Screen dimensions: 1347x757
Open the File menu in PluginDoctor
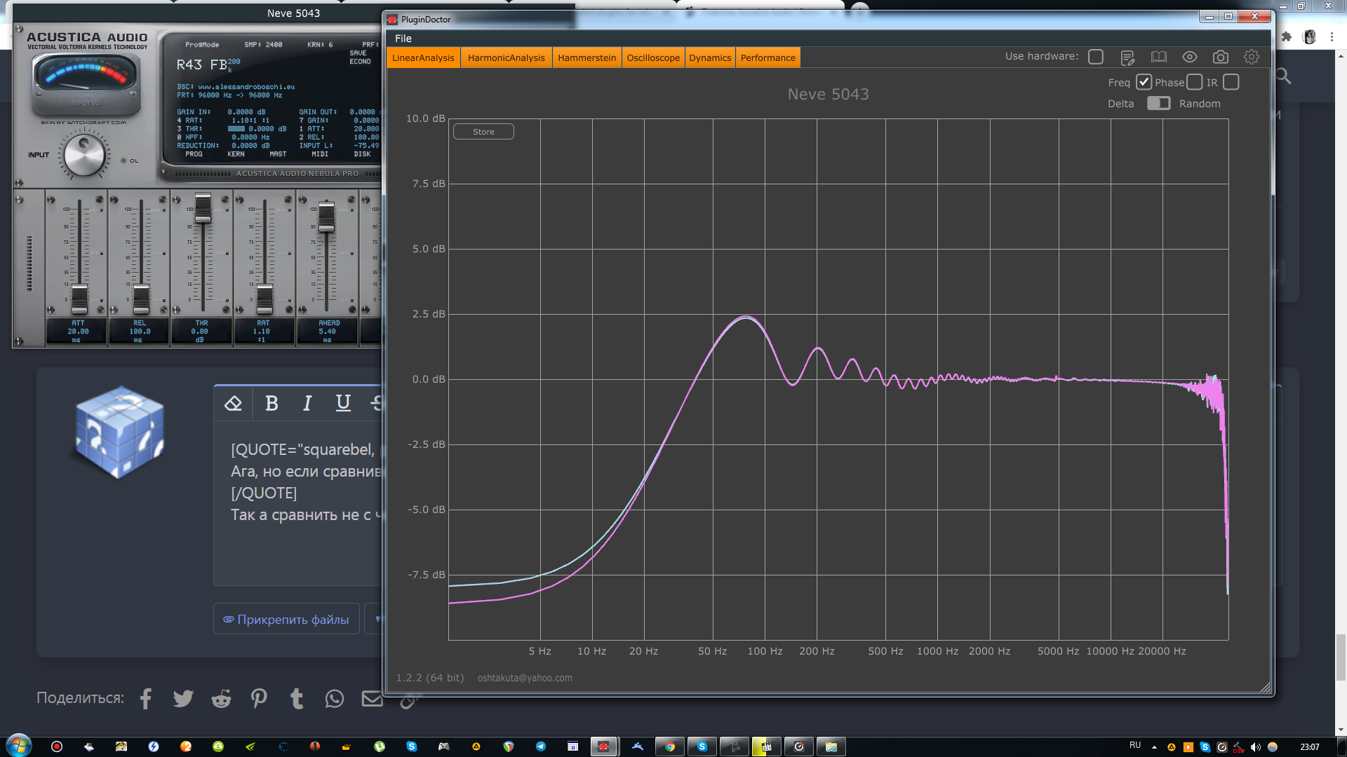click(x=403, y=39)
